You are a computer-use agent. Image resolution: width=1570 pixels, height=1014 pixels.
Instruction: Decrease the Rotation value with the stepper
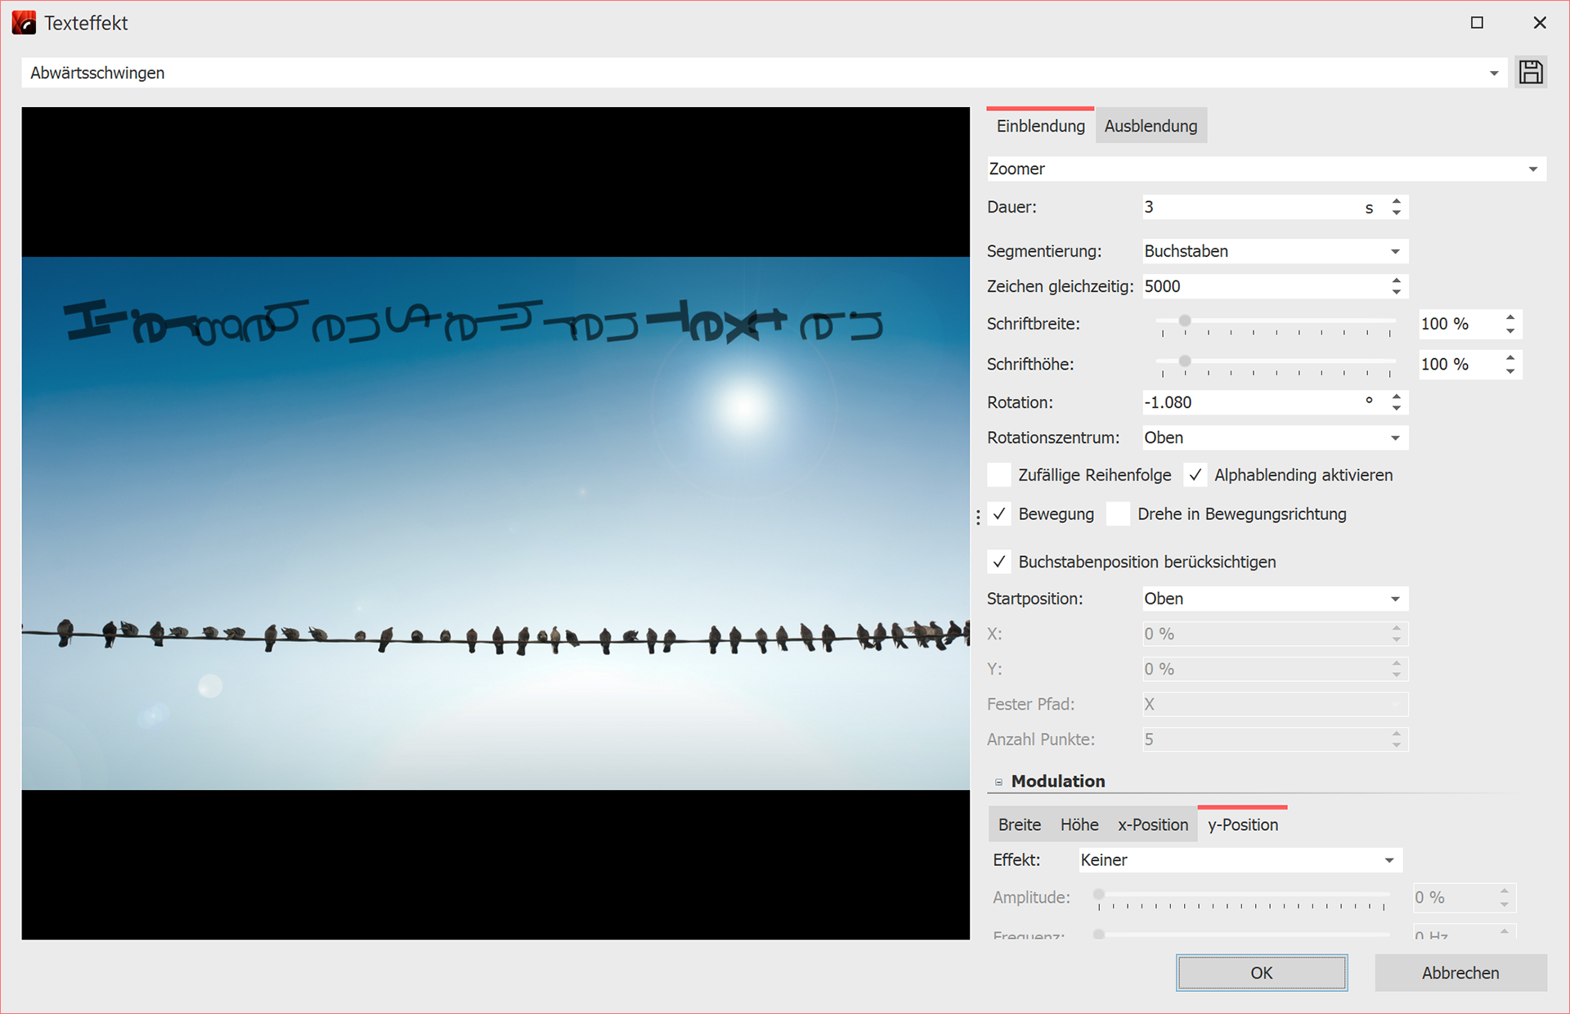point(1396,407)
